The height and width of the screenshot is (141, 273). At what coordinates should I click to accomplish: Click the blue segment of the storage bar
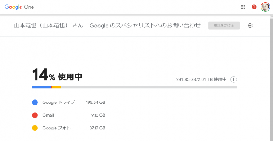click(42, 87)
